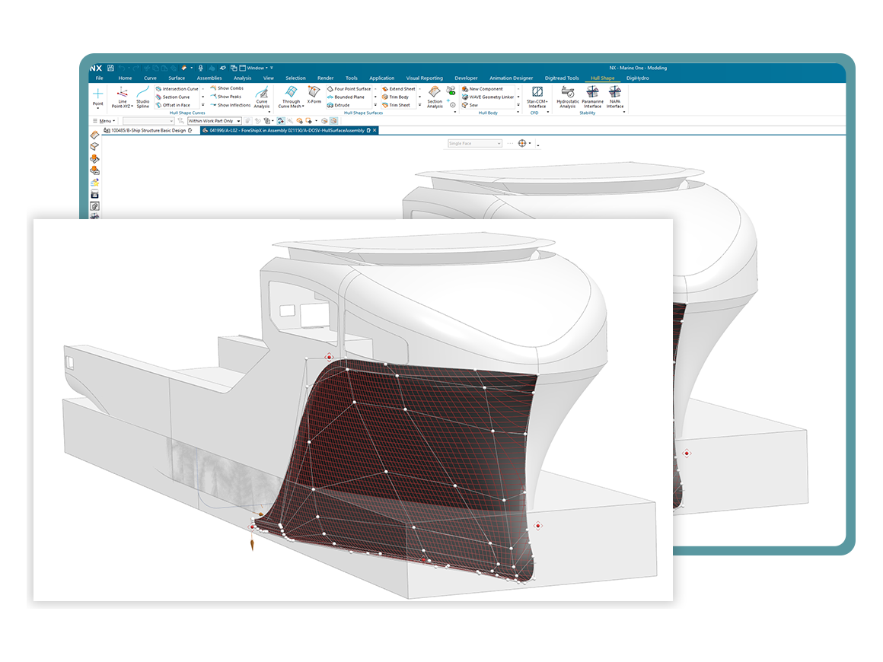The image size is (883, 662).
Task: Expand the Stability group options arrow
Action: click(624, 113)
